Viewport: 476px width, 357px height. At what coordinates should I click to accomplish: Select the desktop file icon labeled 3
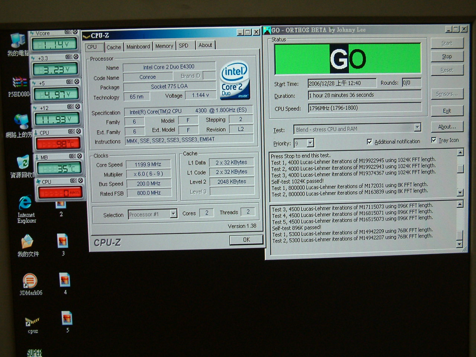[62, 241]
